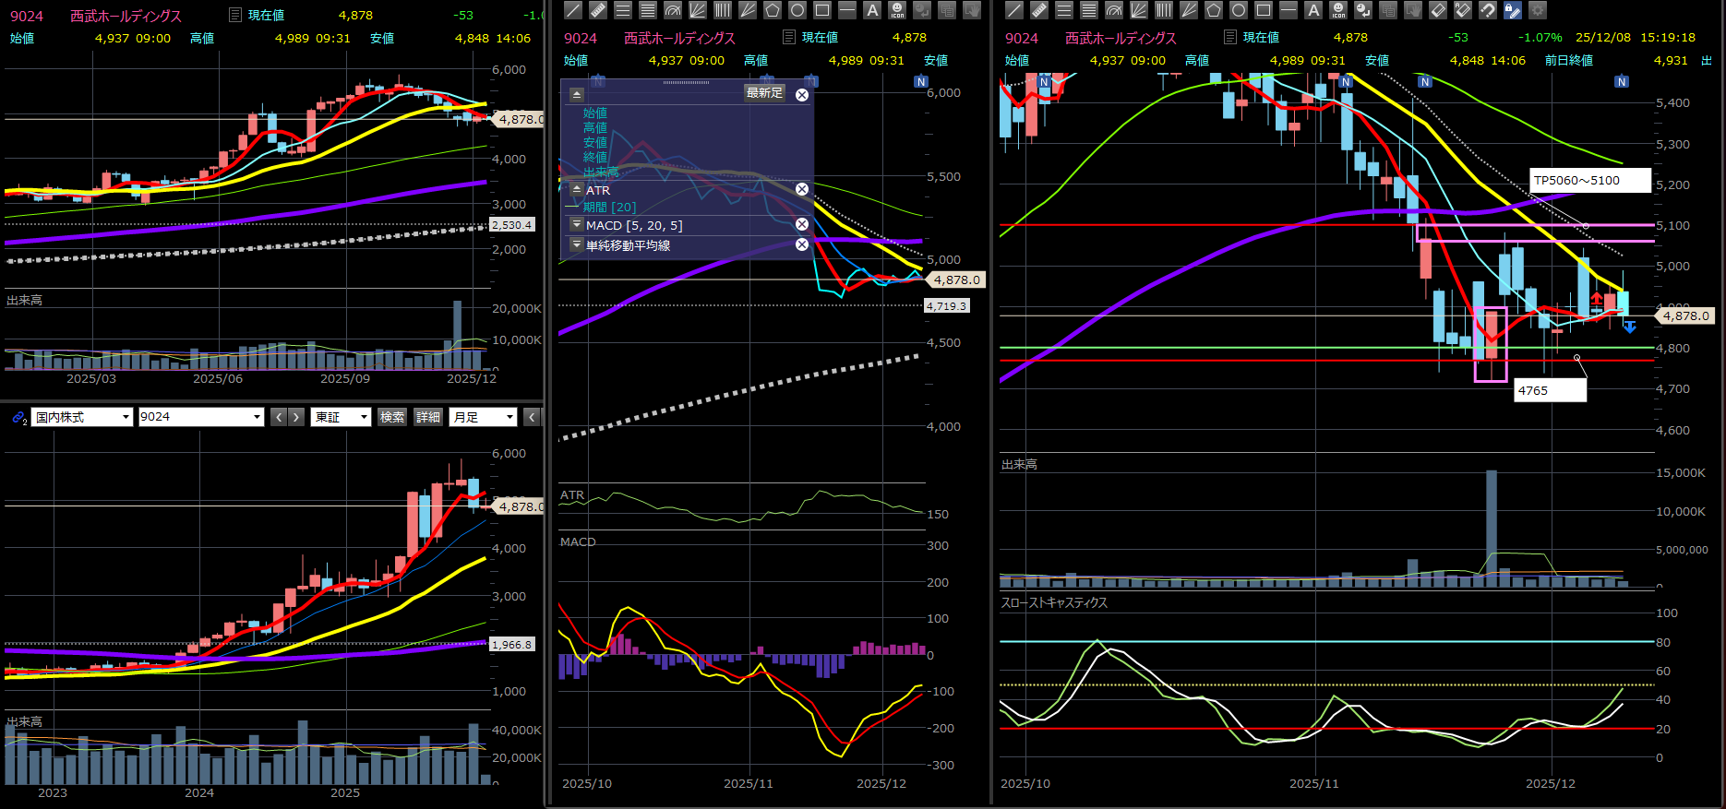1726x809 pixels.
Task: Select the ellipse drawing tool in middle chart toolbar
Action: tap(797, 10)
